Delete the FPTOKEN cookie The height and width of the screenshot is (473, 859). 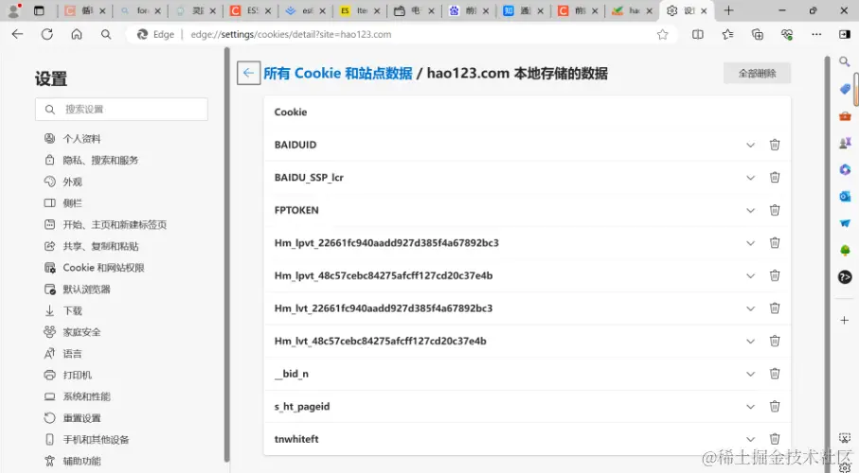point(774,210)
